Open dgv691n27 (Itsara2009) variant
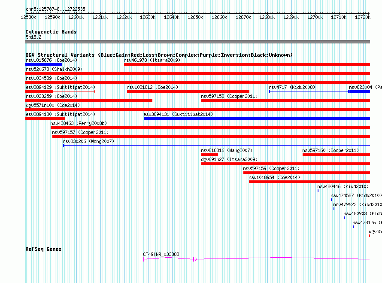This screenshot has height=283, width=382. coord(229,159)
